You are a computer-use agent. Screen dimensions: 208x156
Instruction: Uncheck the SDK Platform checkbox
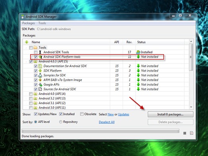coord(36,70)
